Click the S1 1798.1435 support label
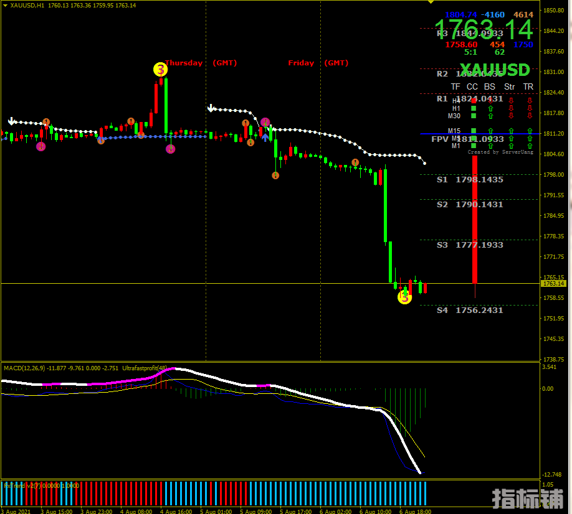The width and height of the screenshot is (572, 514). [x=470, y=179]
